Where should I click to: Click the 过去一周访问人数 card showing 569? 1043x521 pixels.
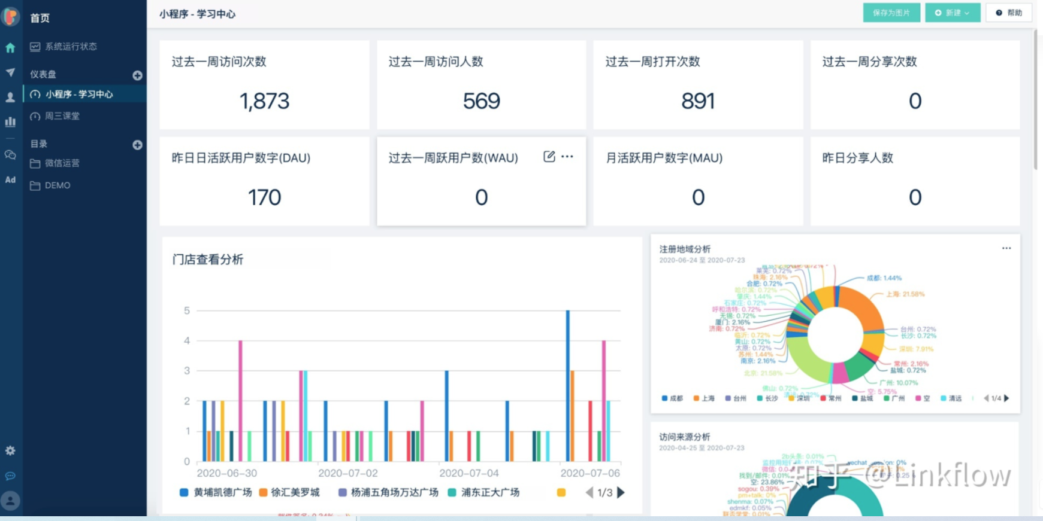pyautogui.click(x=481, y=84)
